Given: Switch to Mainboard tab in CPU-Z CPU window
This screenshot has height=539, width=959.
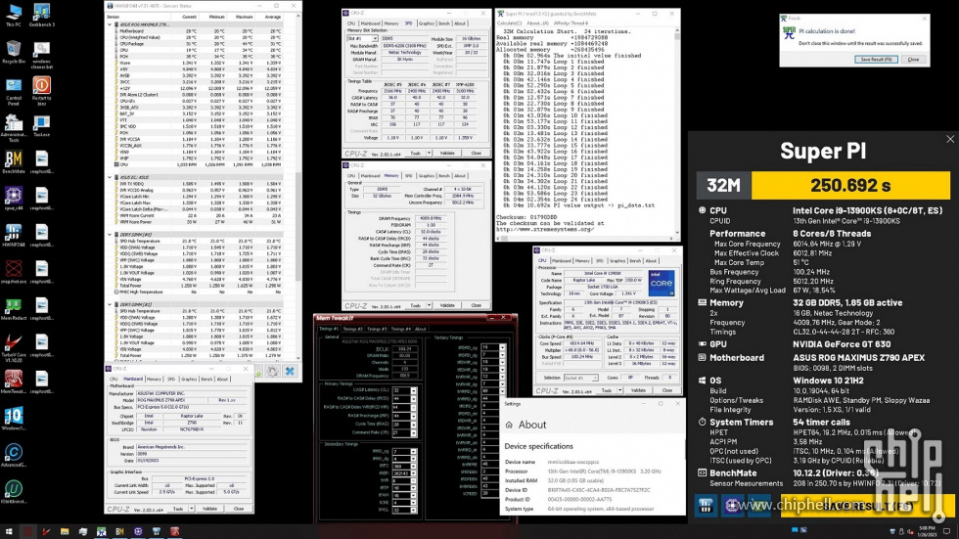Looking at the screenshot, I should [561, 260].
